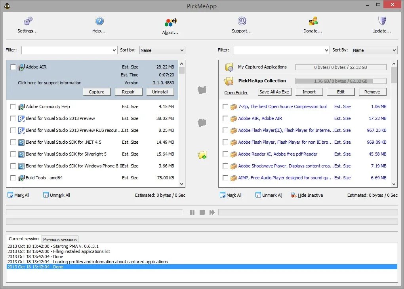Click the Adobe AIR application icon
This screenshot has width=404, height=289.
(x=21, y=67)
